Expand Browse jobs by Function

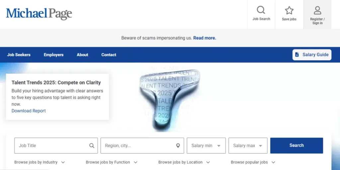[x=112, y=162]
